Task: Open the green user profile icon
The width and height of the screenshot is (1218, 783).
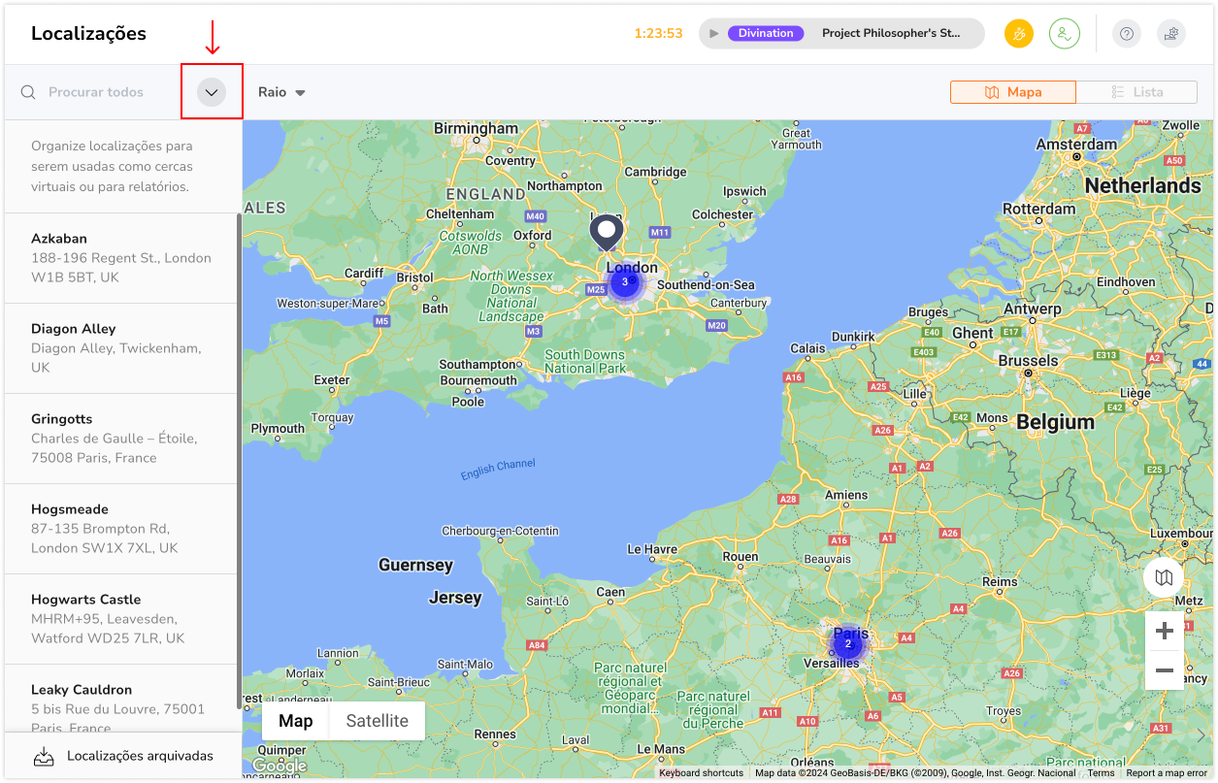Action: [x=1064, y=34]
